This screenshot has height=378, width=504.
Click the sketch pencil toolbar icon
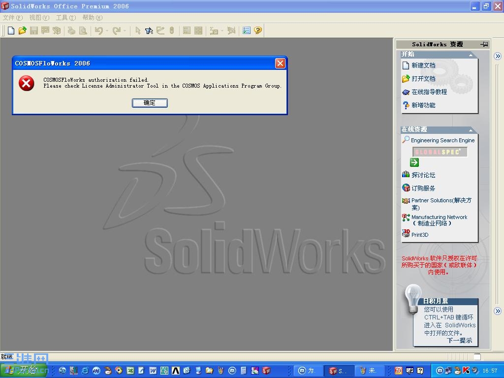coord(160,31)
